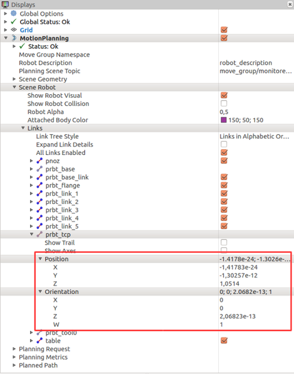Expand the Planning Request section
This screenshot has height=374, width=294.
tap(14, 349)
